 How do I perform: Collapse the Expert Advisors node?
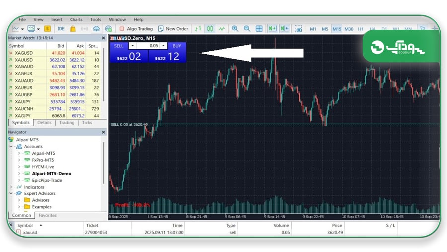tap(11, 193)
